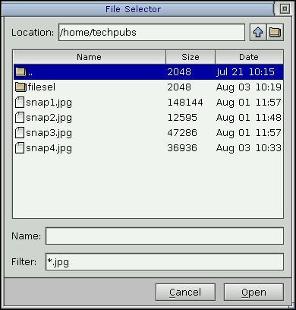Select the '..' parent directory entry
The height and width of the screenshot is (310, 296).
(x=148, y=72)
